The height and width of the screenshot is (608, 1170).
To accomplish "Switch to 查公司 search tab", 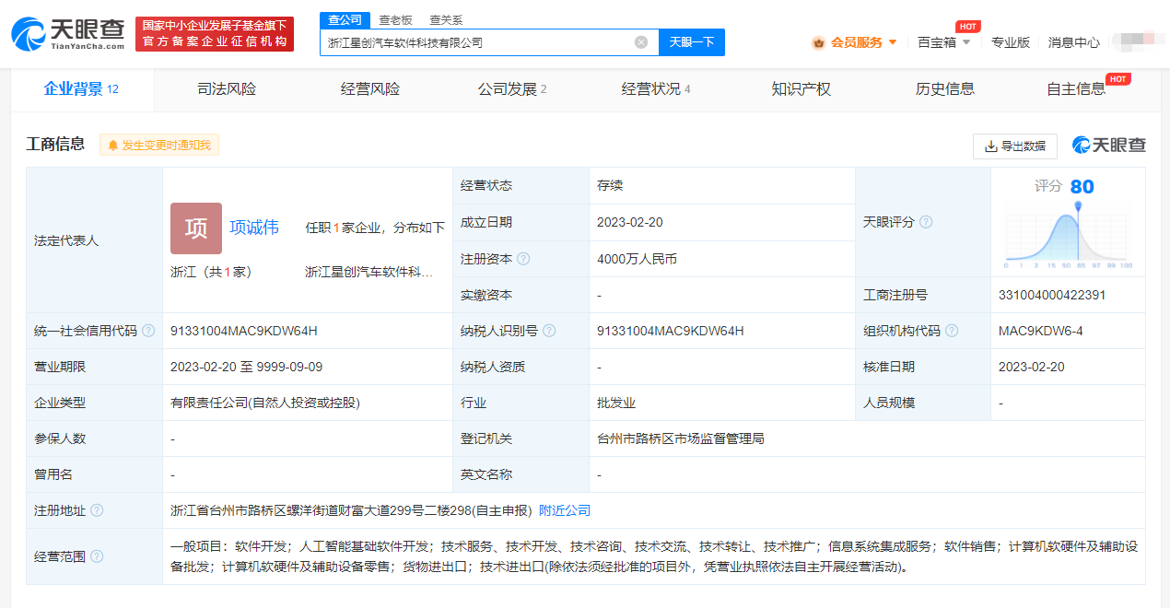I will point(345,19).
